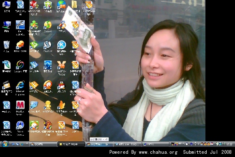Switch to the QQ taskbar window button
This screenshot has width=235, height=157.
(x=43, y=144)
